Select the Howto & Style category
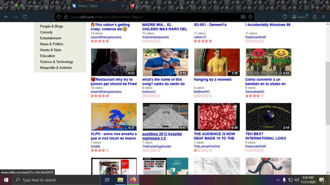 tap(51, 50)
